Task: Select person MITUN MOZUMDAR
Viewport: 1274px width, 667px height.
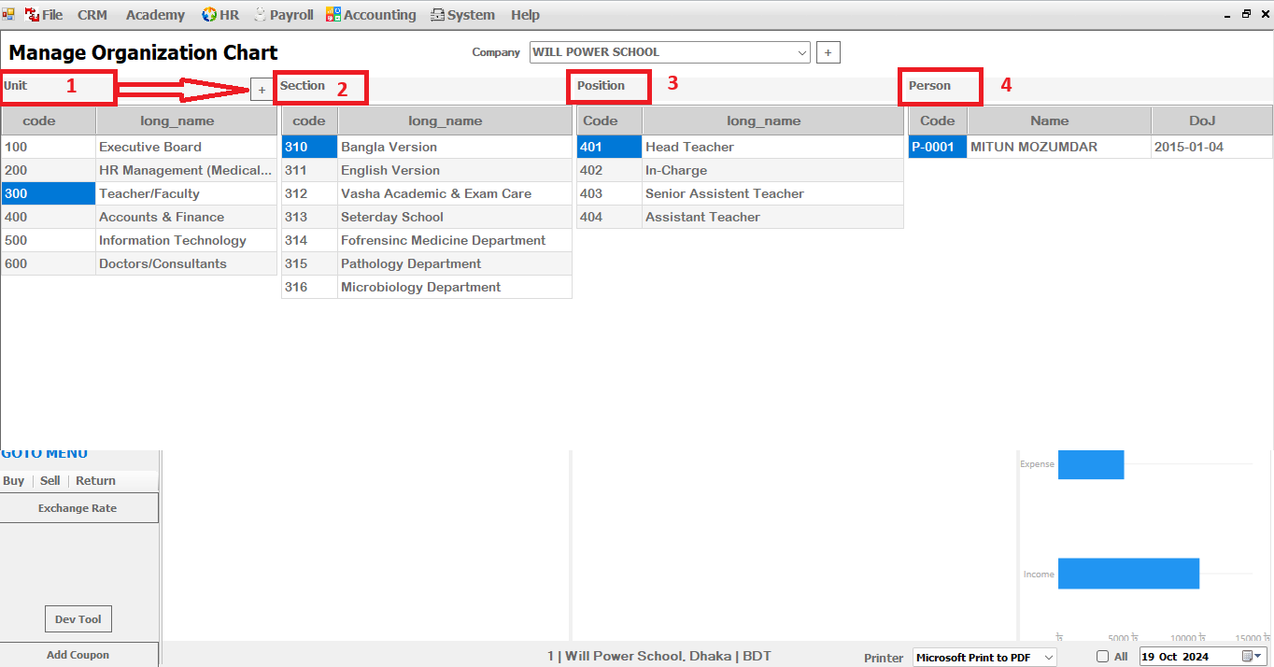Action: 1059,147
